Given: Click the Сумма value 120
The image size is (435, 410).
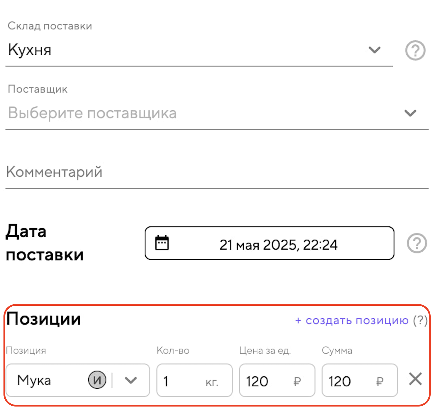Looking at the screenshot, I should (x=340, y=381).
